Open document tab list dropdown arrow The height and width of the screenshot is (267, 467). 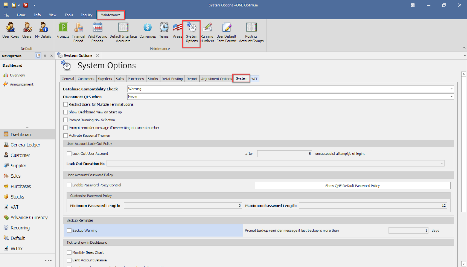tap(464, 56)
